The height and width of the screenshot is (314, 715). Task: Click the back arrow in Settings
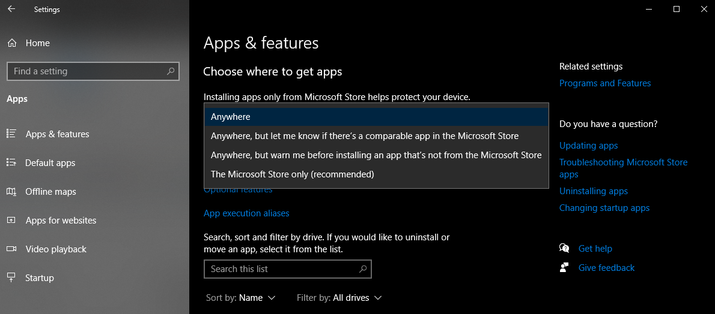pos(11,9)
